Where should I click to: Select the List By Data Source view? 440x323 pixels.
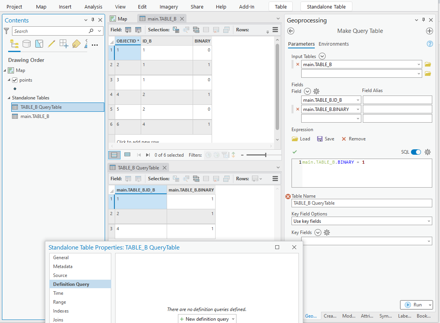pos(26,44)
